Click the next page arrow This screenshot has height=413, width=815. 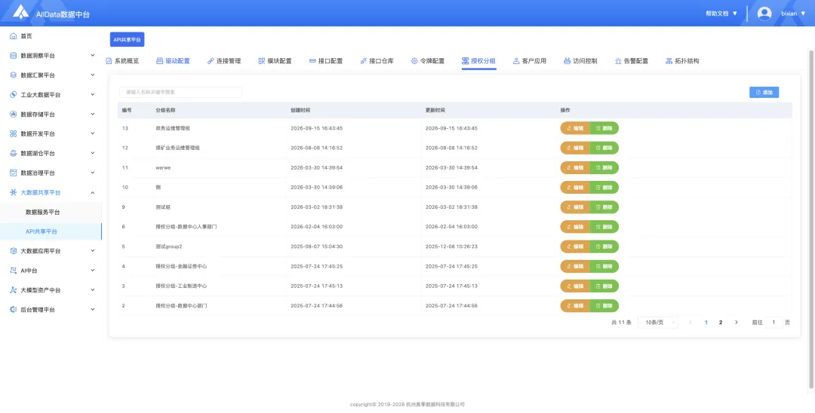(x=736, y=323)
